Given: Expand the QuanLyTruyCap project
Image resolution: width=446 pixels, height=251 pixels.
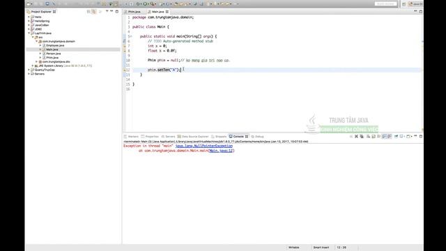Looking at the screenshot, I should click(x=29, y=70).
